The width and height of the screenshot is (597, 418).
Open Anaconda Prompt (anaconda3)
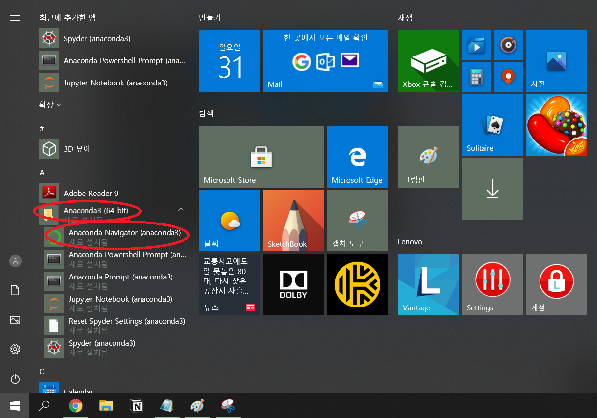point(115,281)
